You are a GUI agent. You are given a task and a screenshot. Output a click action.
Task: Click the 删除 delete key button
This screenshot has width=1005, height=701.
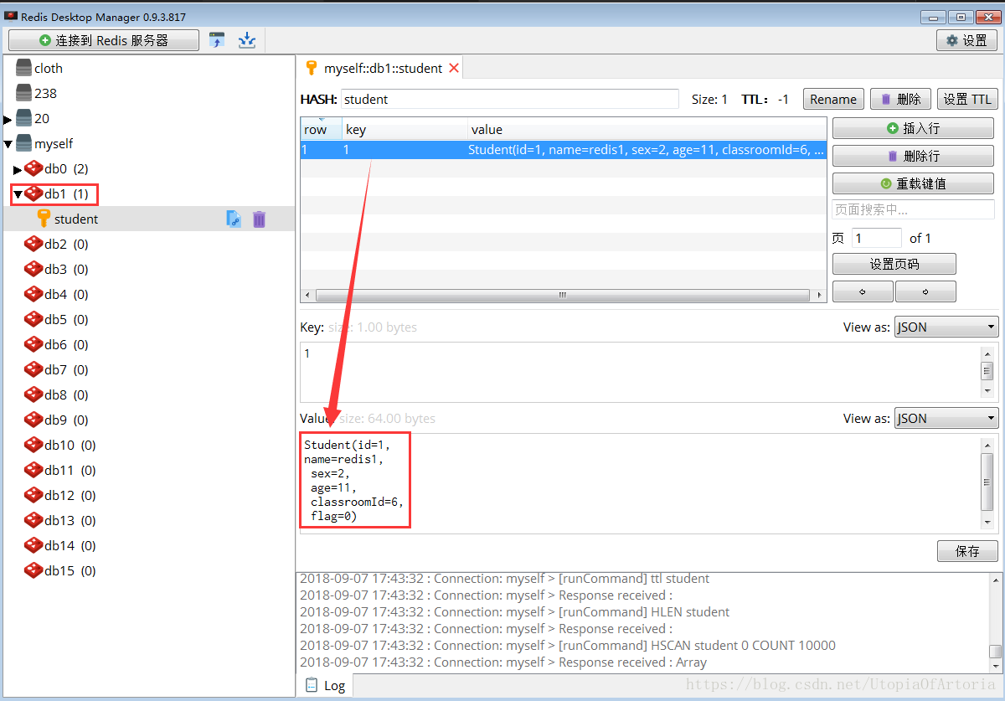(x=900, y=99)
